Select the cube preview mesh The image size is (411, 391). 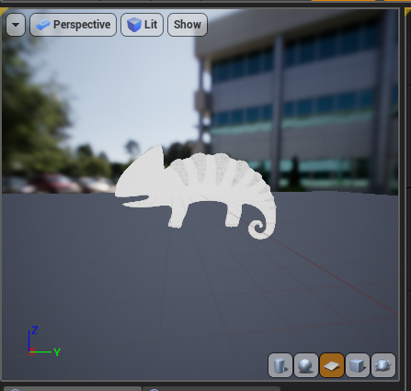[x=358, y=365]
